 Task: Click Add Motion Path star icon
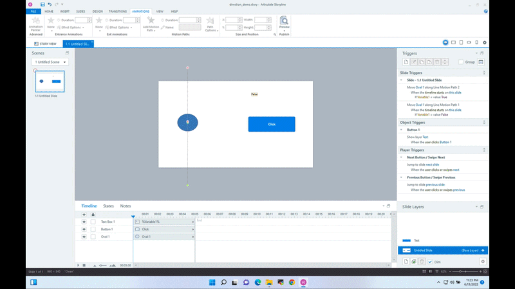pyautogui.click(x=151, y=21)
